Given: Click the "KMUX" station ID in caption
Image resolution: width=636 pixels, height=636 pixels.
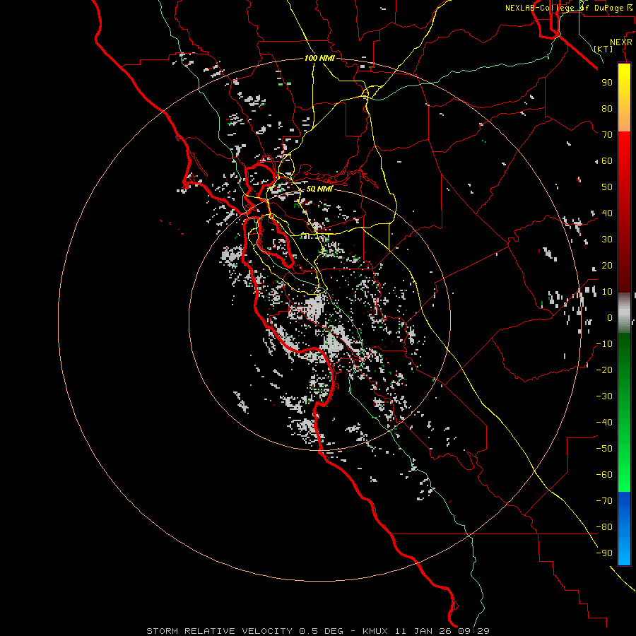Looking at the screenshot, I should coord(375,631).
